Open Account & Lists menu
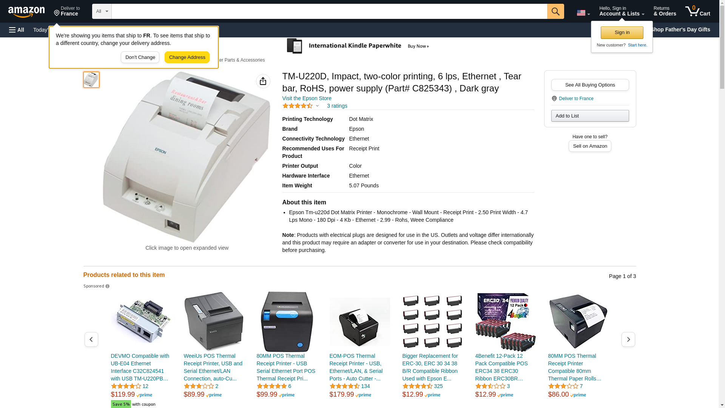The image size is (725, 408). [622, 11]
